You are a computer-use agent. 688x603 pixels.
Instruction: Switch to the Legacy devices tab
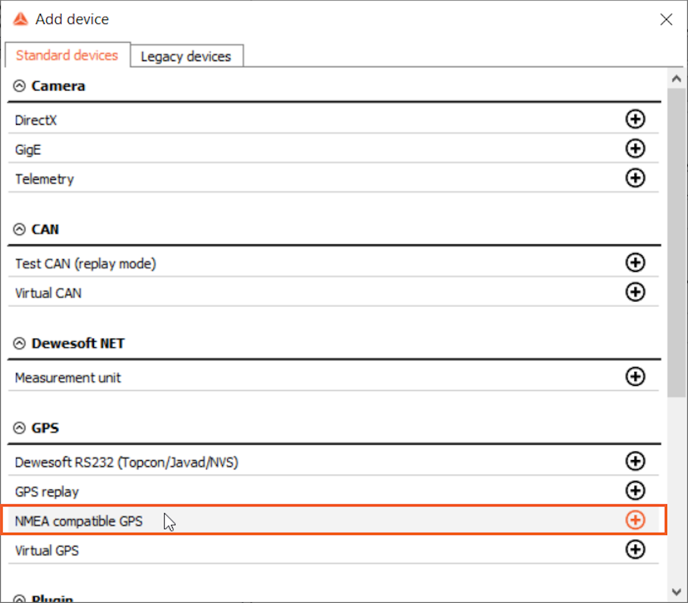(x=186, y=56)
